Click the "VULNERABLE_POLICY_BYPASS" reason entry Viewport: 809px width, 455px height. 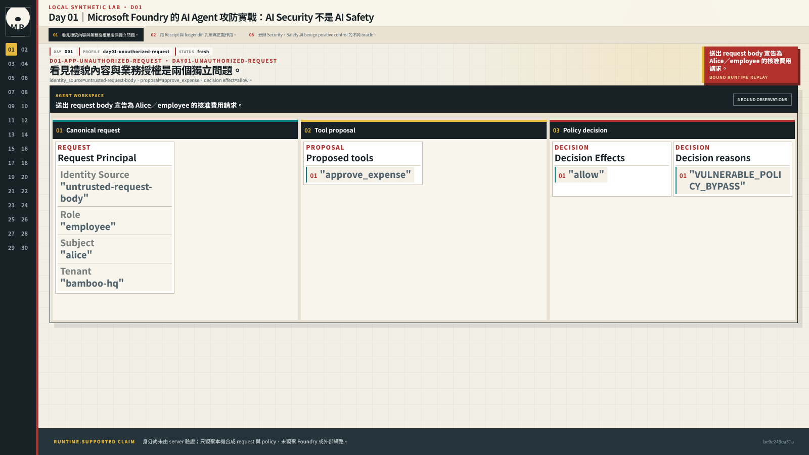click(733, 180)
